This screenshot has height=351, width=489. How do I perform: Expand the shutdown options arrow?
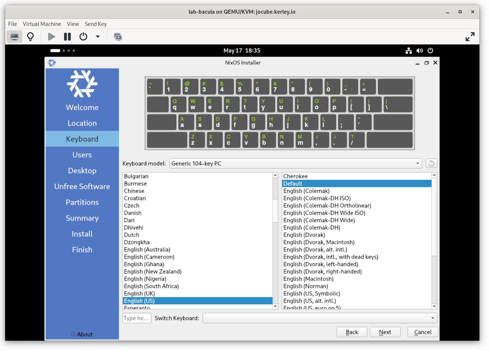(98, 37)
